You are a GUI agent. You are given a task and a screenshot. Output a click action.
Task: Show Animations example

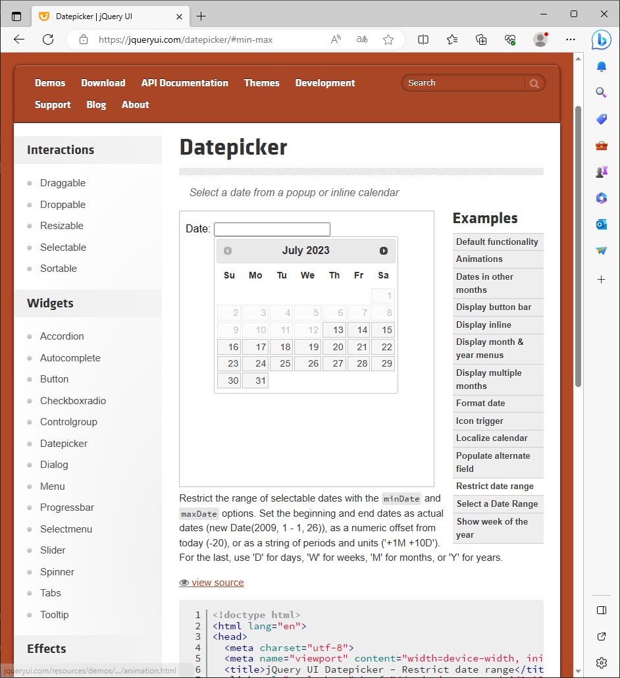(x=498, y=259)
